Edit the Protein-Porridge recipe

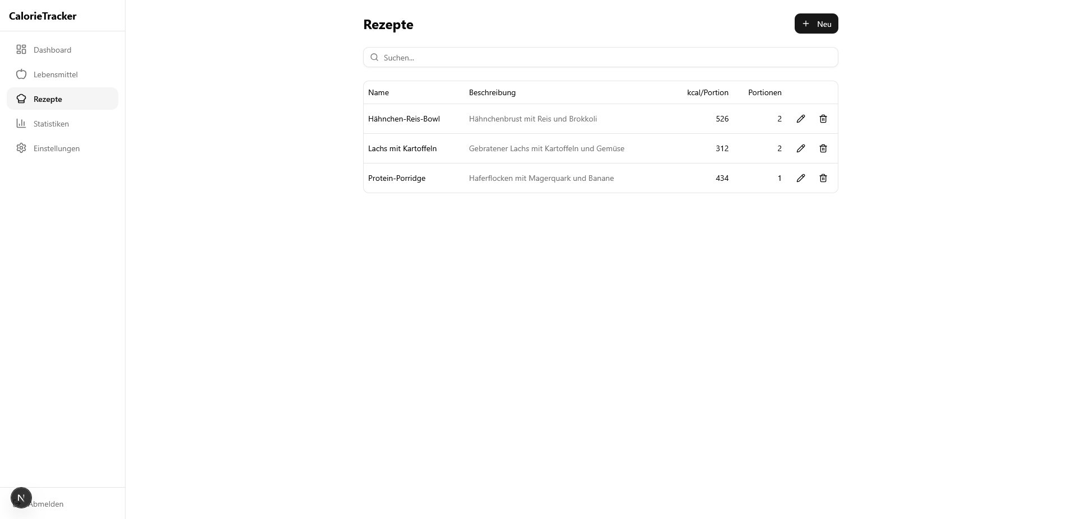pos(801,178)
